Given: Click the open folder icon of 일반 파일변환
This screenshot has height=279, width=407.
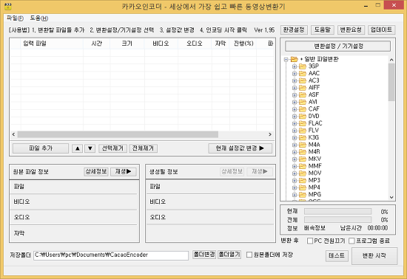Looking at the screenshot, I should (x=294, y=59).
